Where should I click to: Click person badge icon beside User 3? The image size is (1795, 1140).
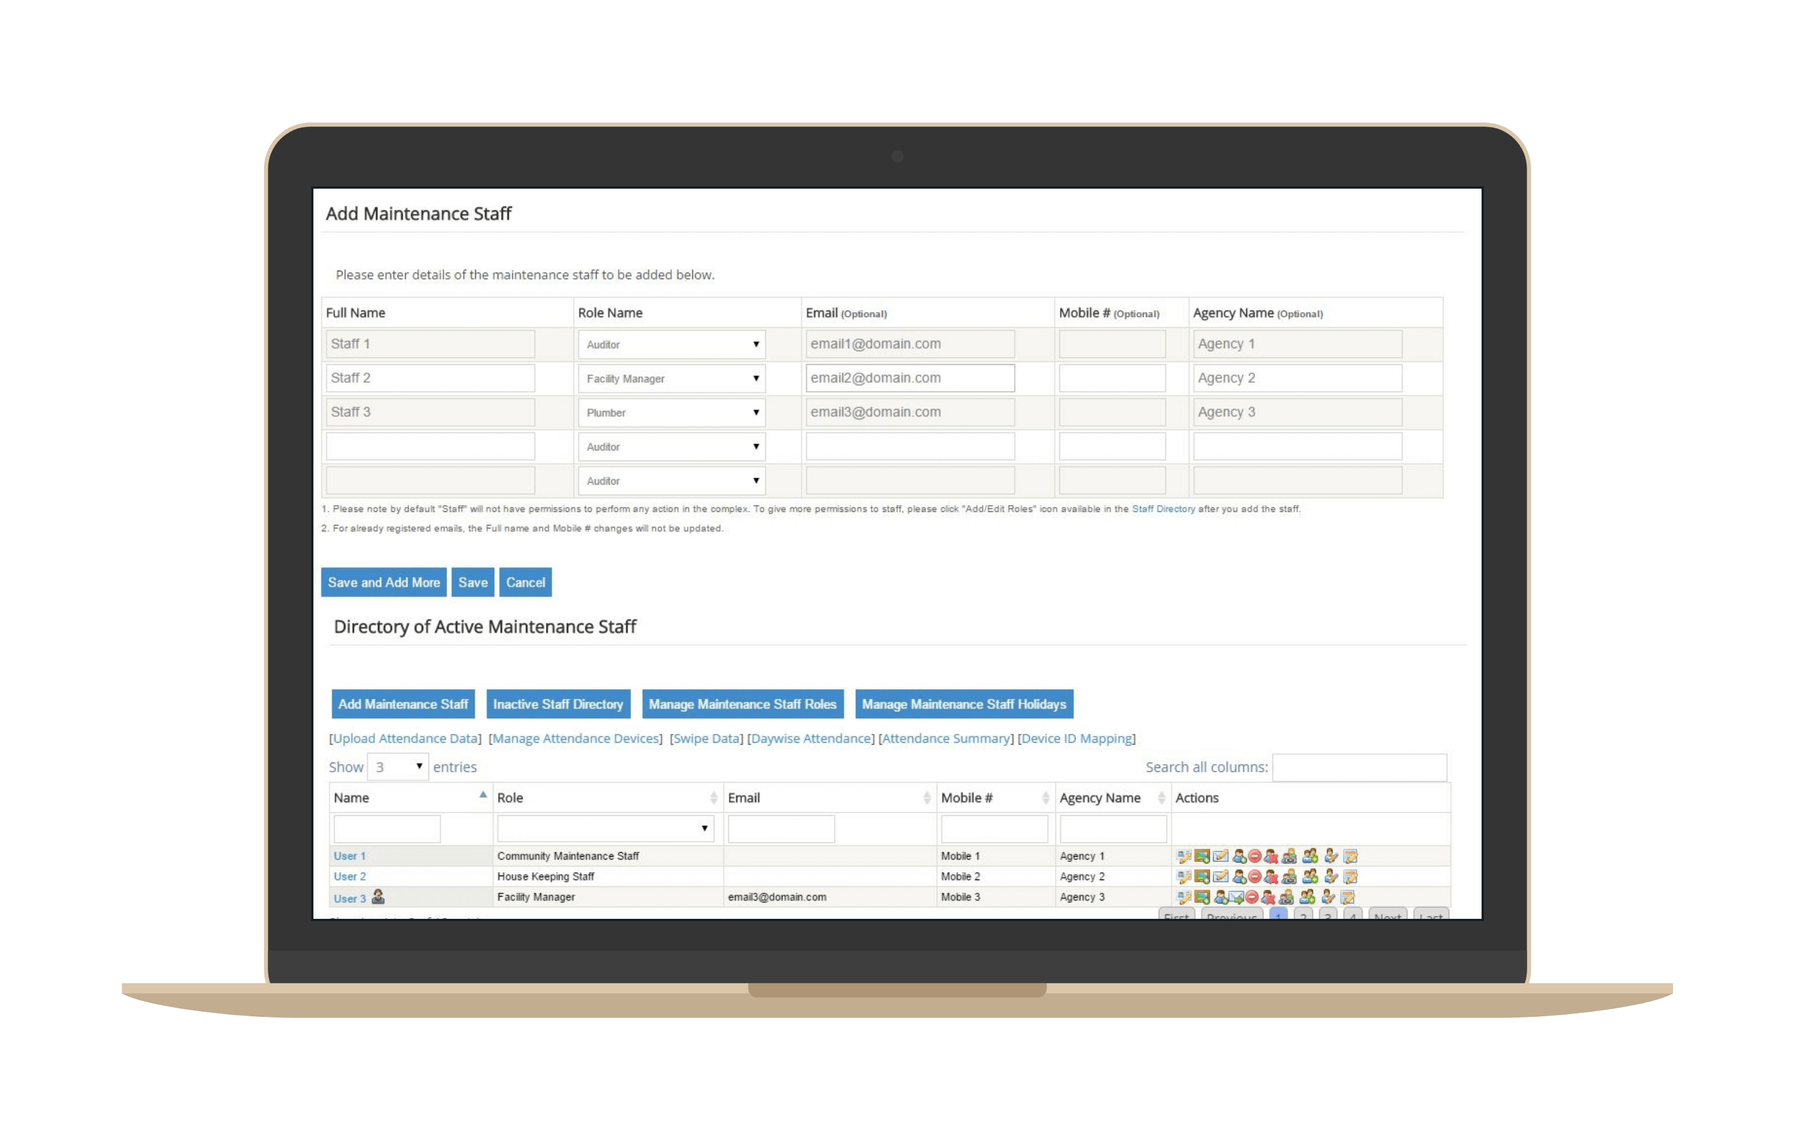pyautogui.click(x=379, y=896)
